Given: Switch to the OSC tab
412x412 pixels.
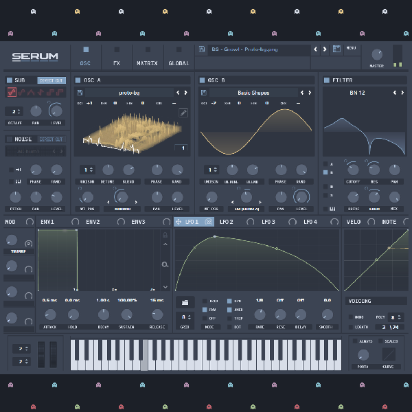Looking at the screenshot, I should [85, 57].
